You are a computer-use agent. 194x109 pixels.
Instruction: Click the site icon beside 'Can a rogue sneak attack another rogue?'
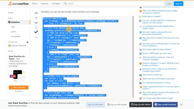140,98
